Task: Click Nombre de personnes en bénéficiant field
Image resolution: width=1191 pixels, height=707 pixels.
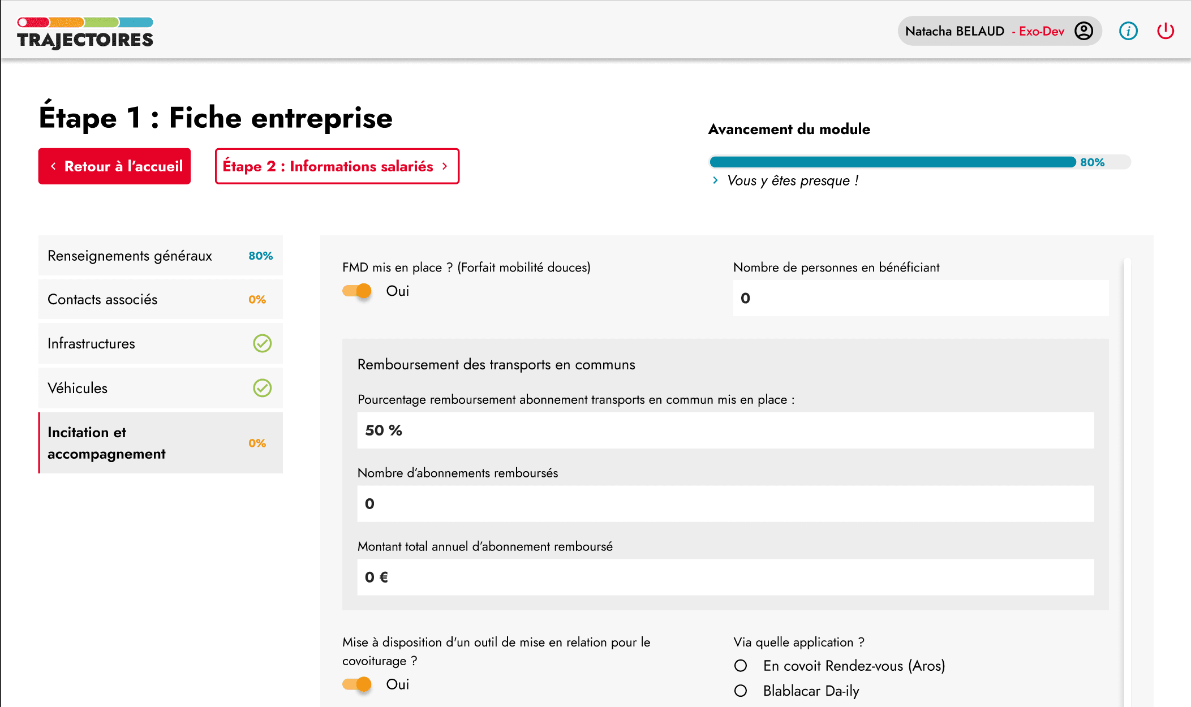Action: tap(921, 298)
